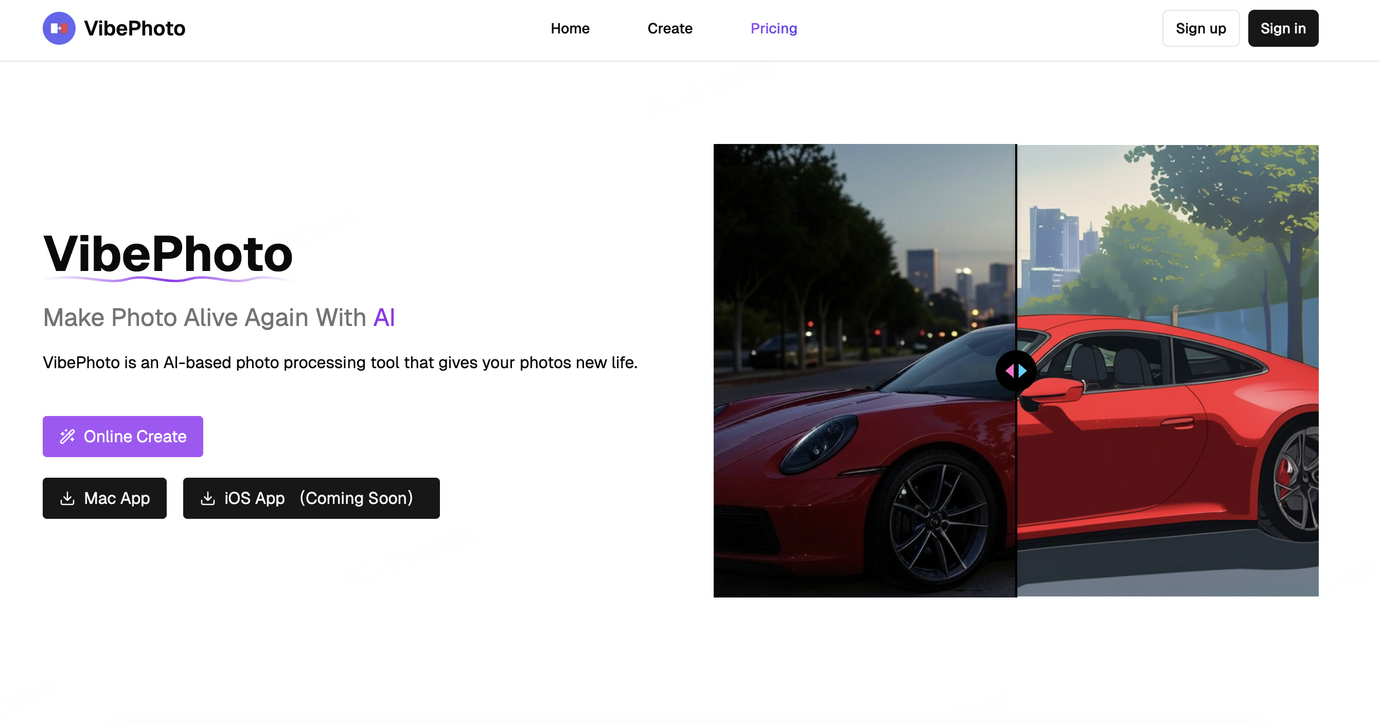Click the download icon on iOS App
Image resolution: width=1380 pixels, height=724 pixels.
(x=208, y=498)
